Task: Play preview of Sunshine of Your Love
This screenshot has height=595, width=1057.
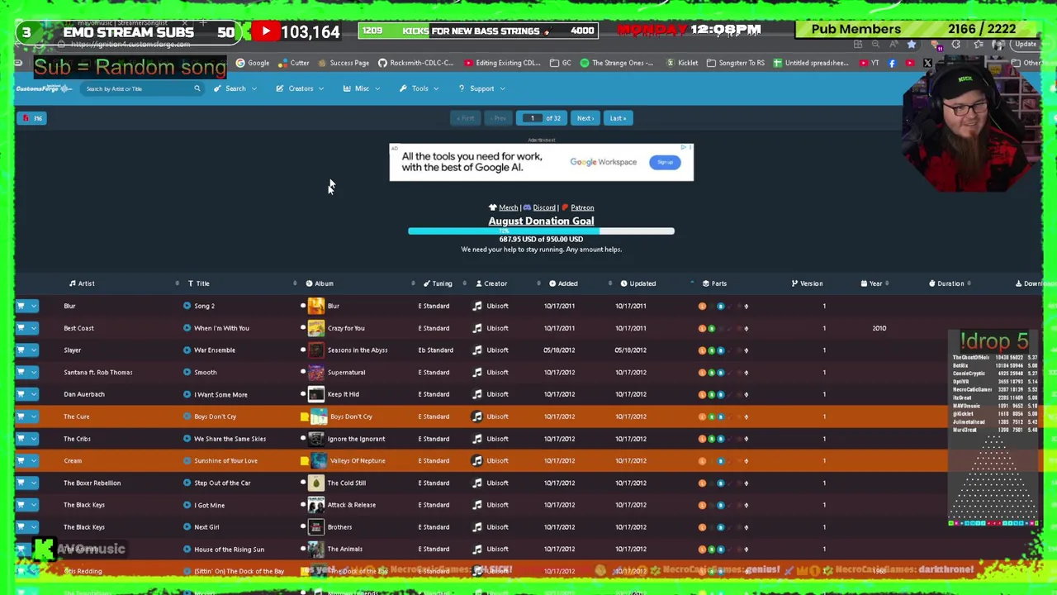Action: pyautogui.click(x=187, y=460)
